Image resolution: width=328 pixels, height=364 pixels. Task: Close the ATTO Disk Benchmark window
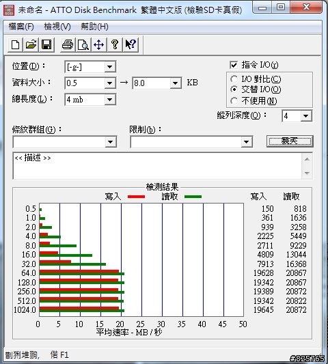click(x=306, y=7)
